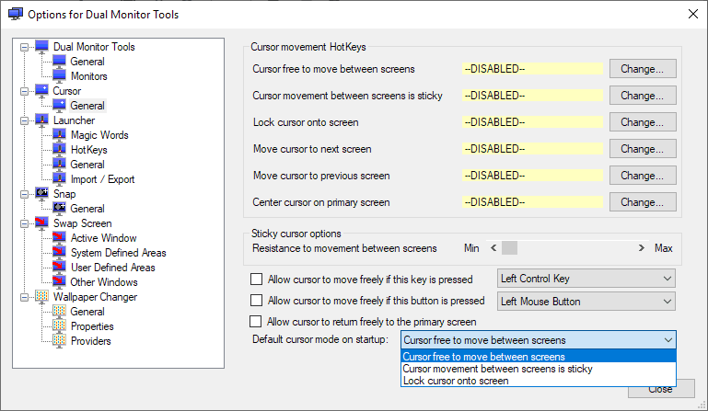The height and width of the screenshot is (411, 708).
Task: Click the icon next to Cursor General
Action: click(x=59, y=105)
